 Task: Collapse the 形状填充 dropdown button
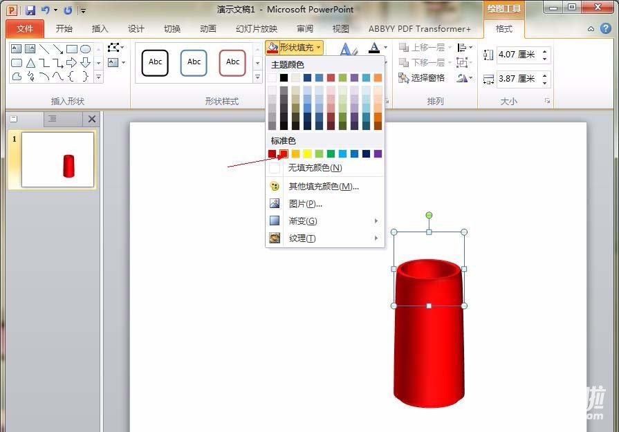tap(294, 48)
